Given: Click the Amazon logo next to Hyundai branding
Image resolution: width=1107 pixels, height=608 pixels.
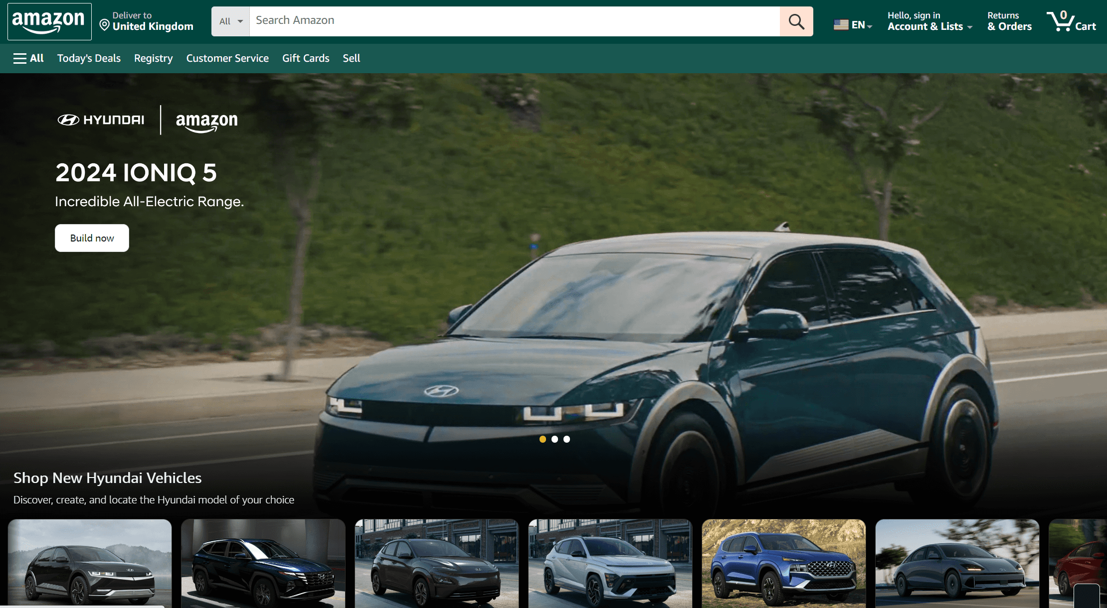Looking at the screenshot, I should pos(206,122).
